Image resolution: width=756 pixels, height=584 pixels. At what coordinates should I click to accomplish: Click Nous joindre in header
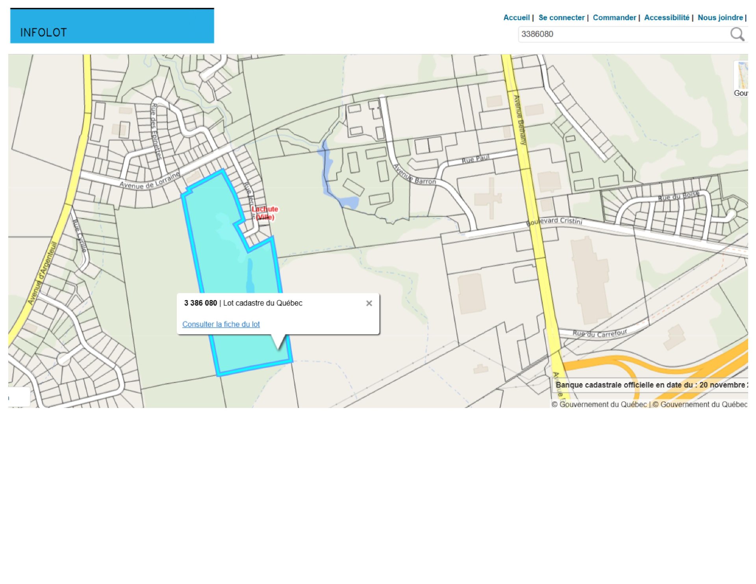tap(720, 18)
